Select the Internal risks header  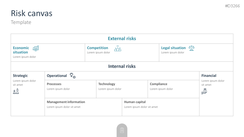pos(122,66)
